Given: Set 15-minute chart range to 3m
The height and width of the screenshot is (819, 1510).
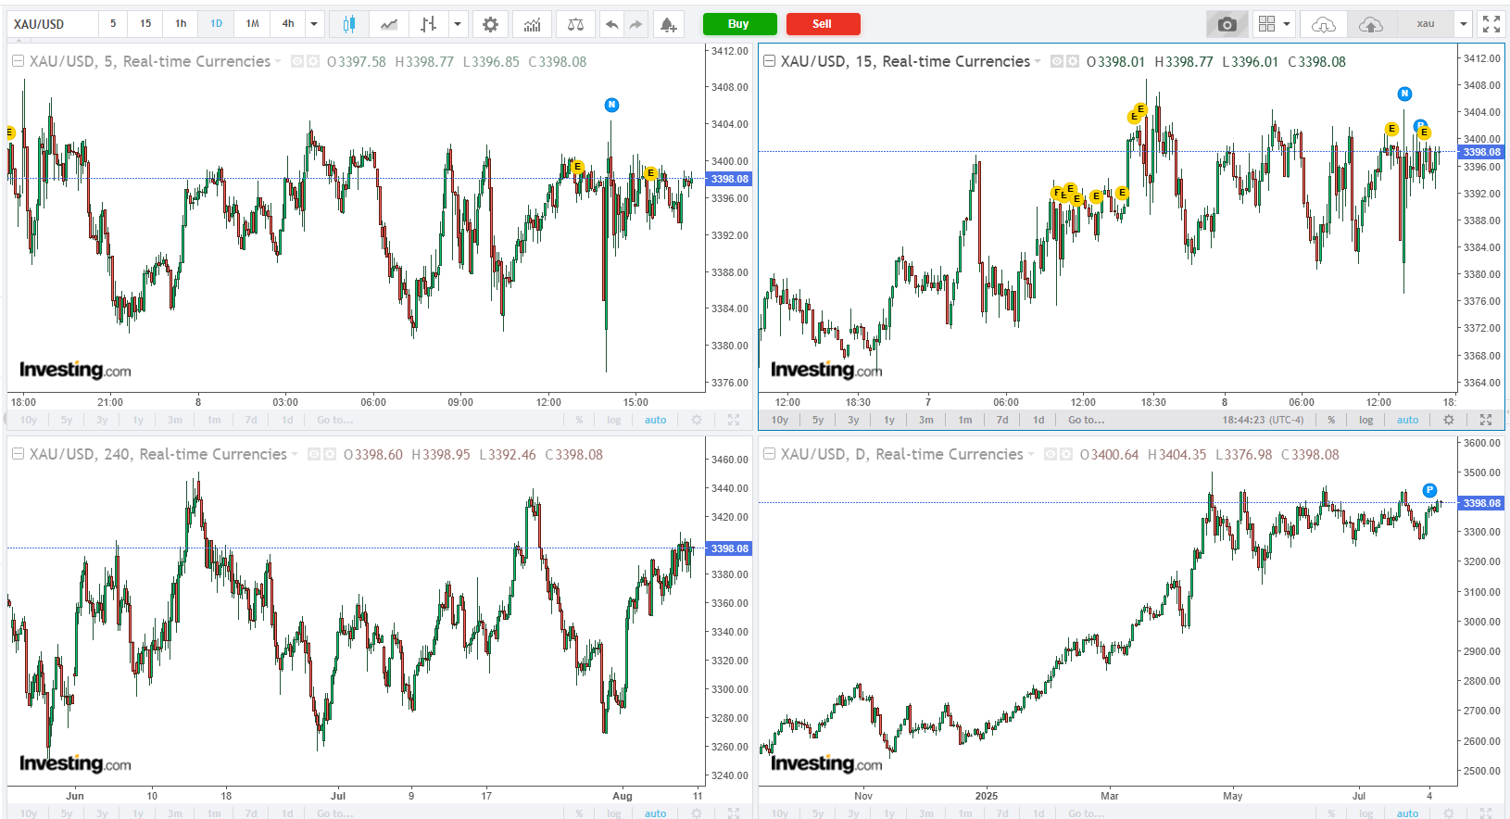Looking at the screenshot, I should (x=926, y=420).
